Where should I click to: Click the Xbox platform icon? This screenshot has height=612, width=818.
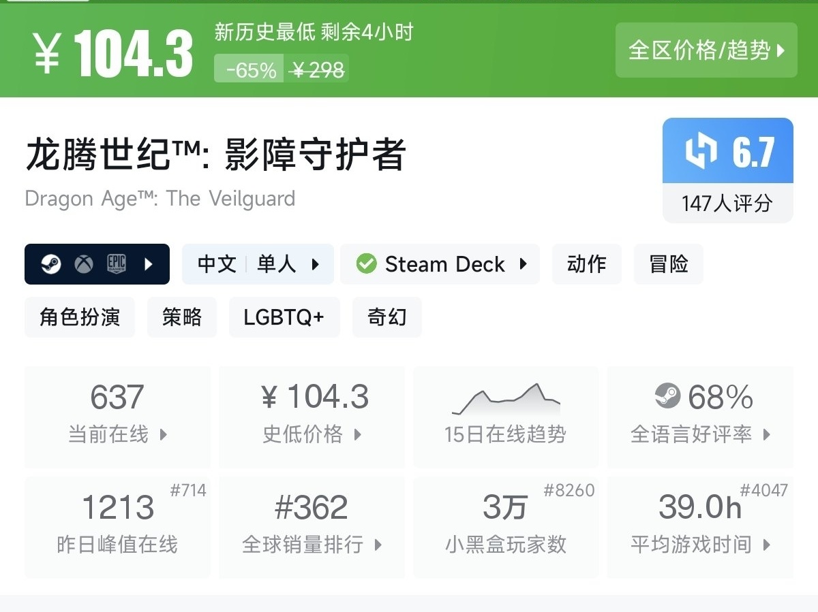pos(84,264)
